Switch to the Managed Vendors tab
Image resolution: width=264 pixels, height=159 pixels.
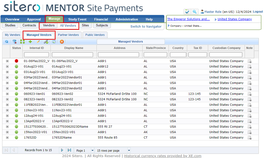[39, 35]
